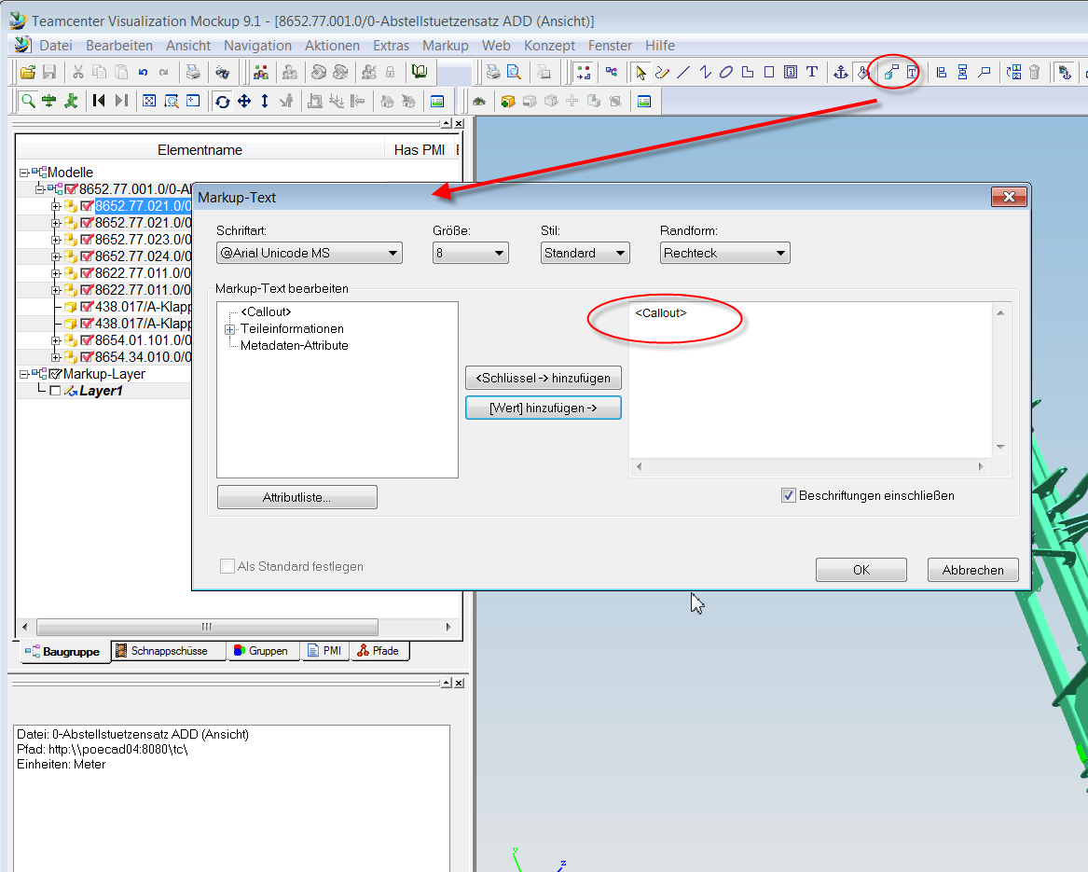This screenshot has width=1088, height=872.
Task: Click the binoculars search icon
Action: coord(222,72)
